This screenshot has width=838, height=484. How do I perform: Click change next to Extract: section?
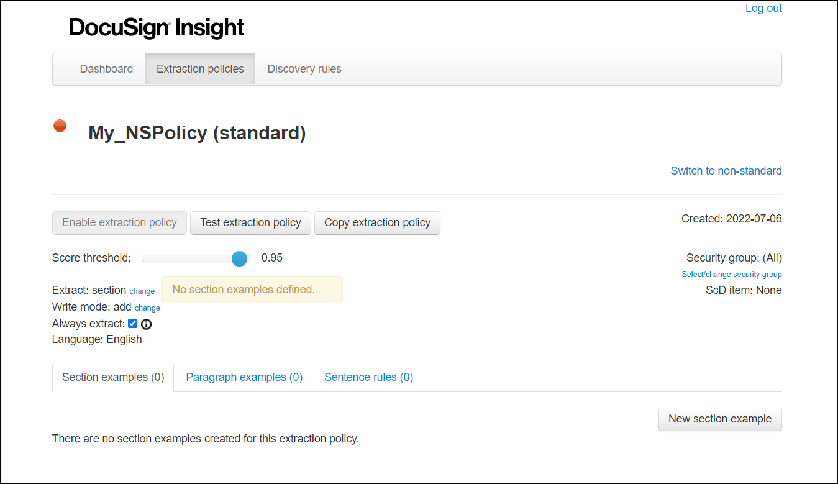coord(142,291)
